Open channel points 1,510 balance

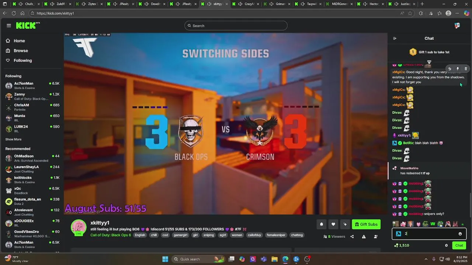[402, 245]
